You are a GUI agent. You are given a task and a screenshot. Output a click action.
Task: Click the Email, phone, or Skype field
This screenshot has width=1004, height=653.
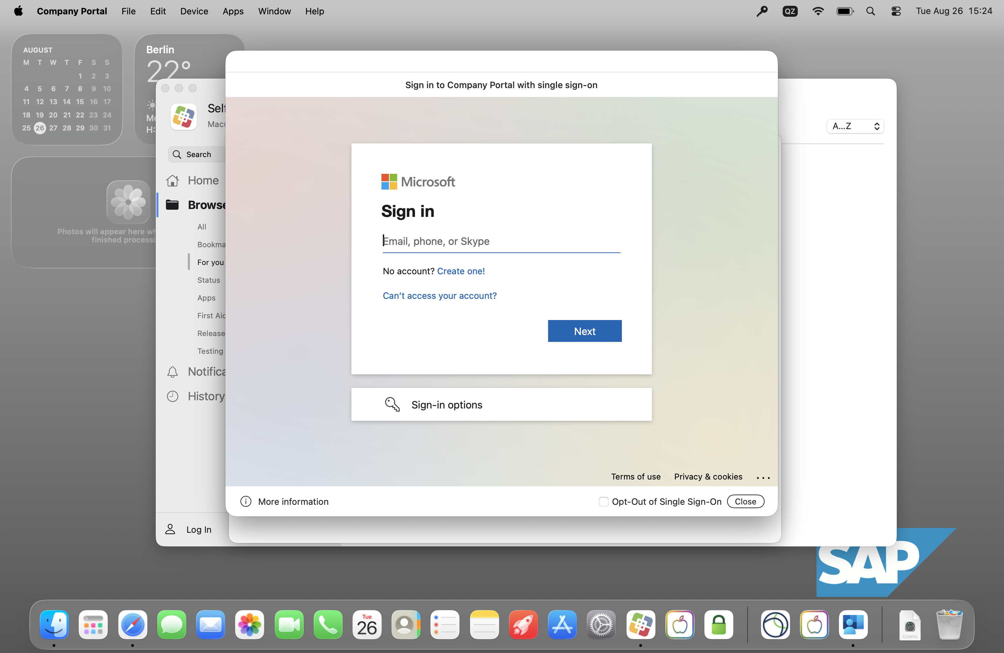click(x=501, y=241)
